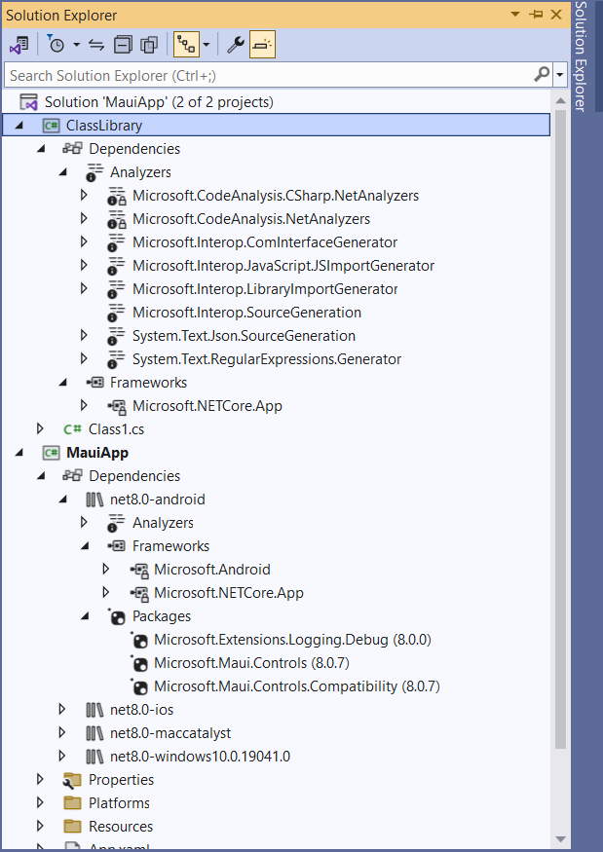This screenshot has height=852, width=603.
Task: Select the MauiApp project node
Action: (x=97, y=453)
